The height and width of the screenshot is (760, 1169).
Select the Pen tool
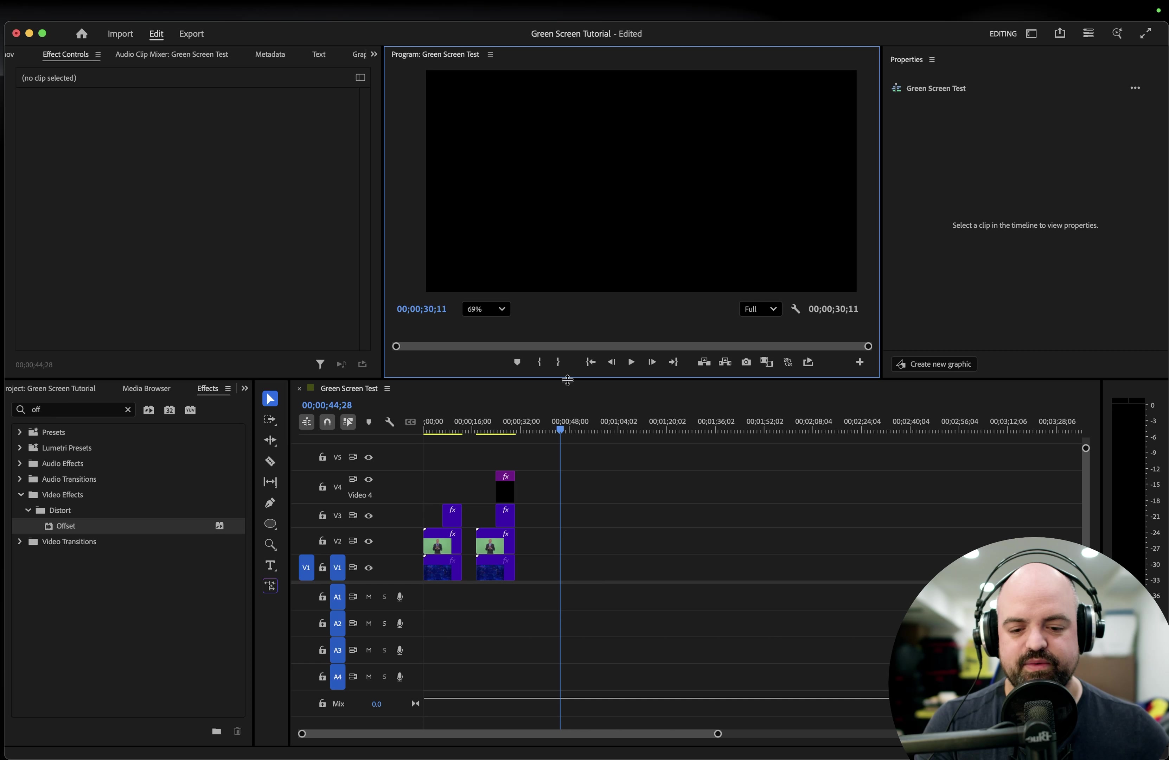[x=270, y=502]
